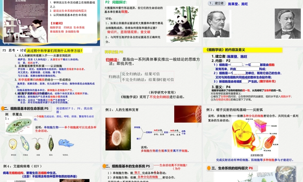Click the red text 做切片,显微镜观察;查文献
This screenshot has height=182, width=303.
[x=129, y=32]
